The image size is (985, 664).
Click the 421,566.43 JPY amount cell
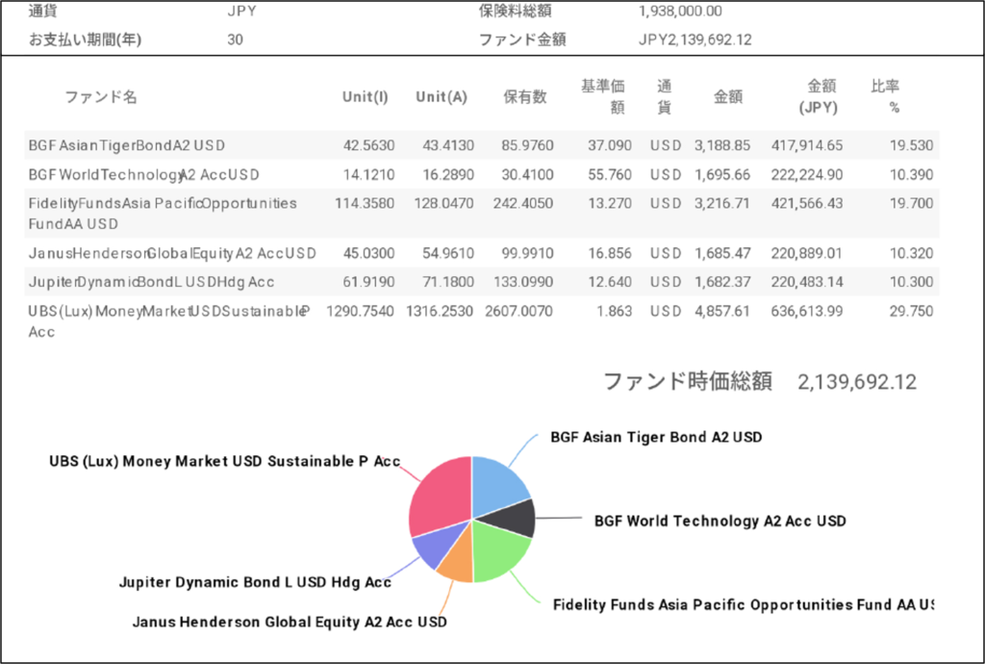click(807, 204)
